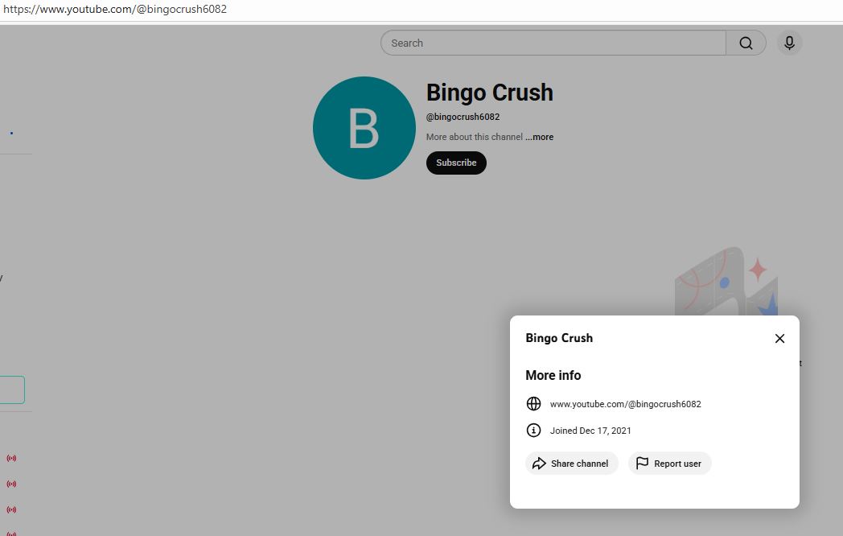Expand channel description via ...more
The width and height of the screenshot is (843, 536).
(x=540, y=137)
